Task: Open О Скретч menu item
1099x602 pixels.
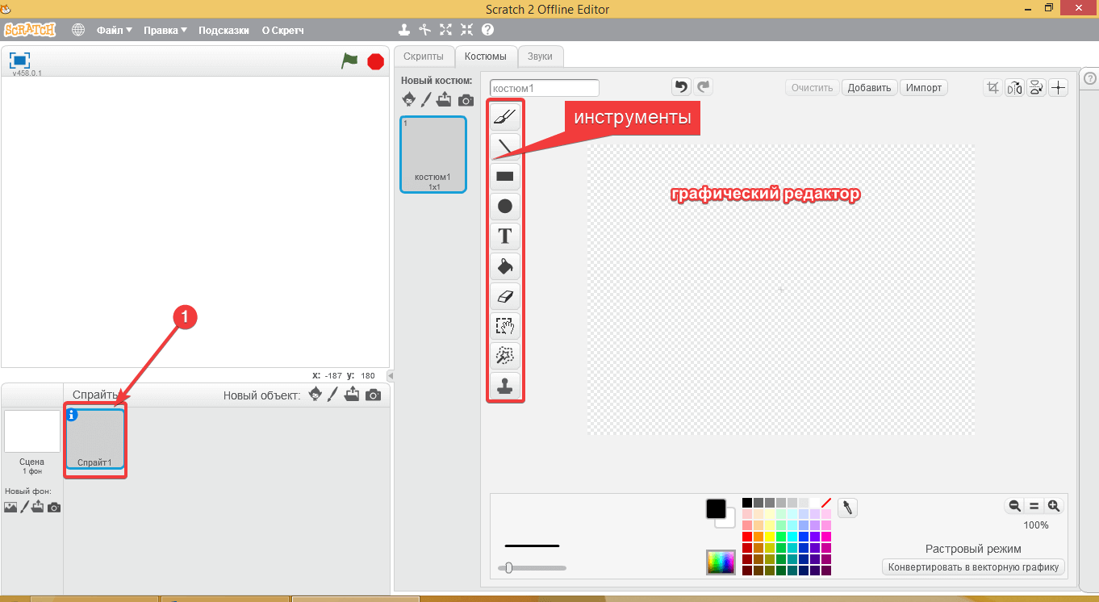Action: click(x=282, y=30)
